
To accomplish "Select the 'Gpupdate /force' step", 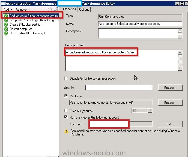I will coord(31,20).
